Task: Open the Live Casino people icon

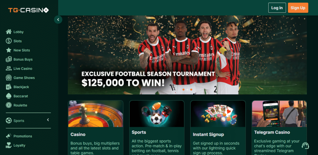Action: [x=8, y=68]
